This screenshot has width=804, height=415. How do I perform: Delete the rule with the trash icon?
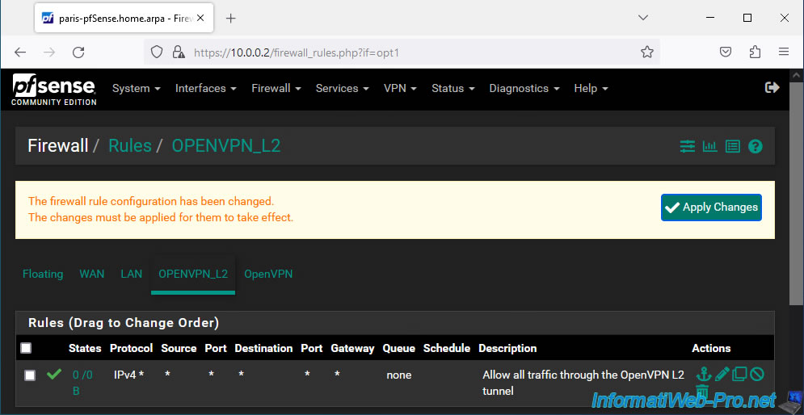click(702, 392)
